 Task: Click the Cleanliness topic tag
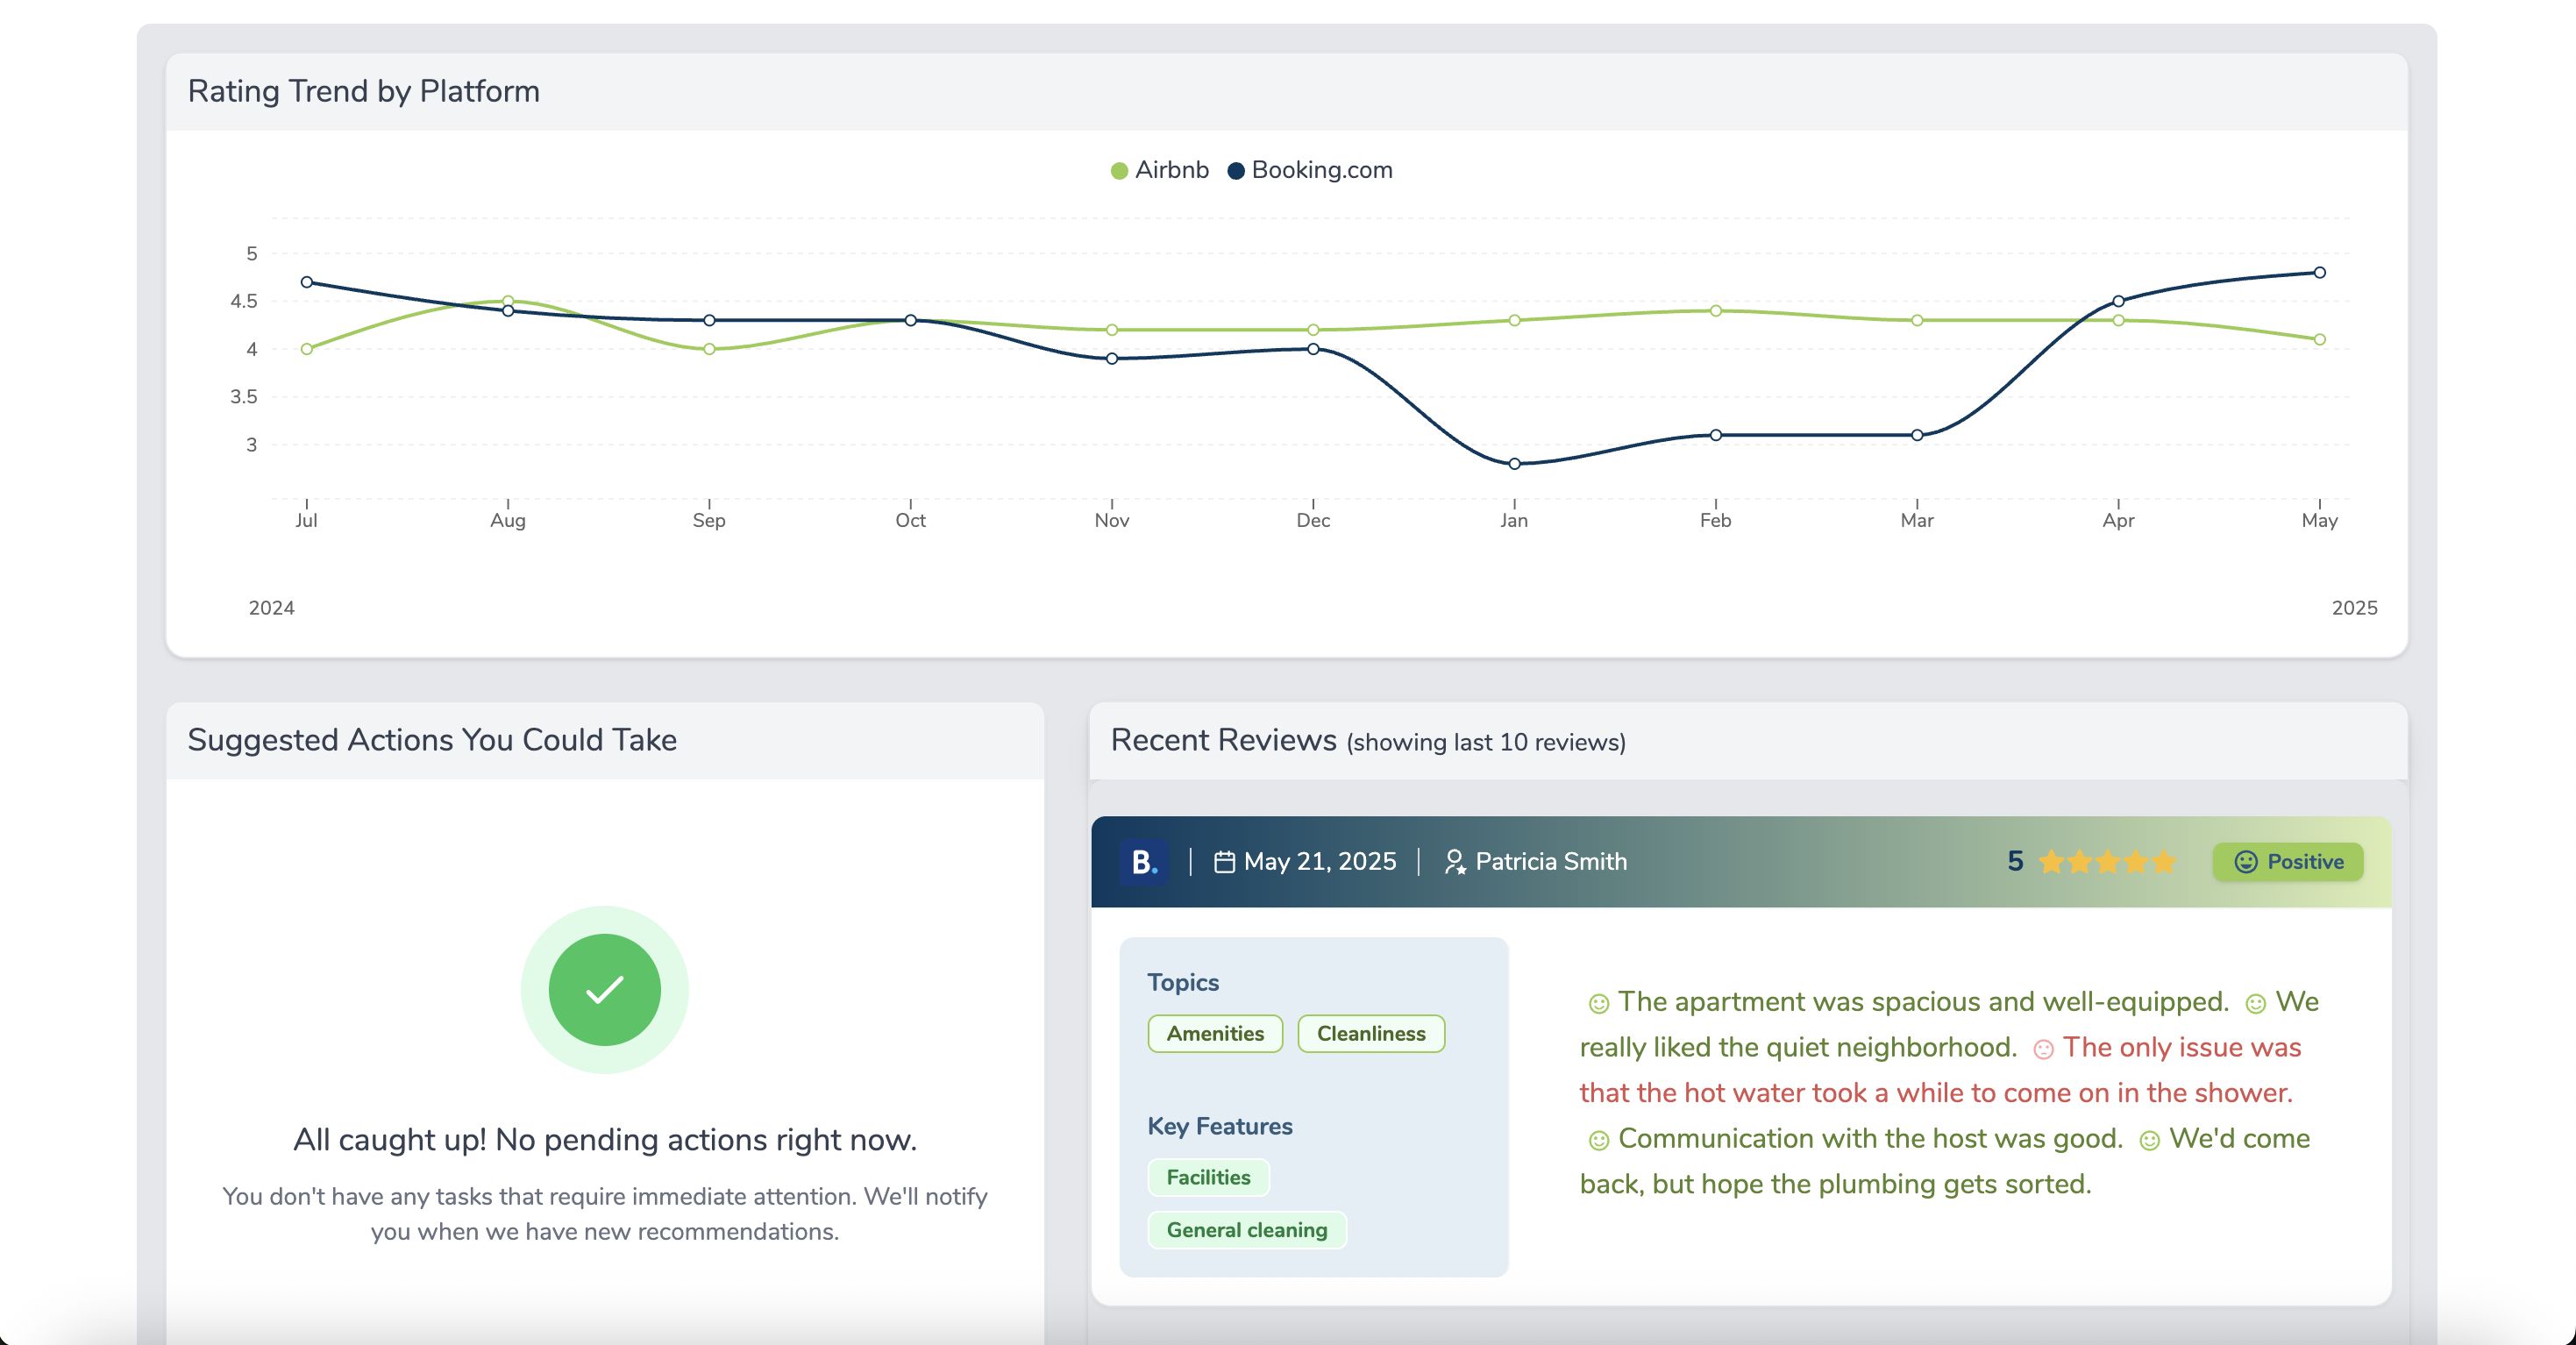(x=1370, y=1033)
